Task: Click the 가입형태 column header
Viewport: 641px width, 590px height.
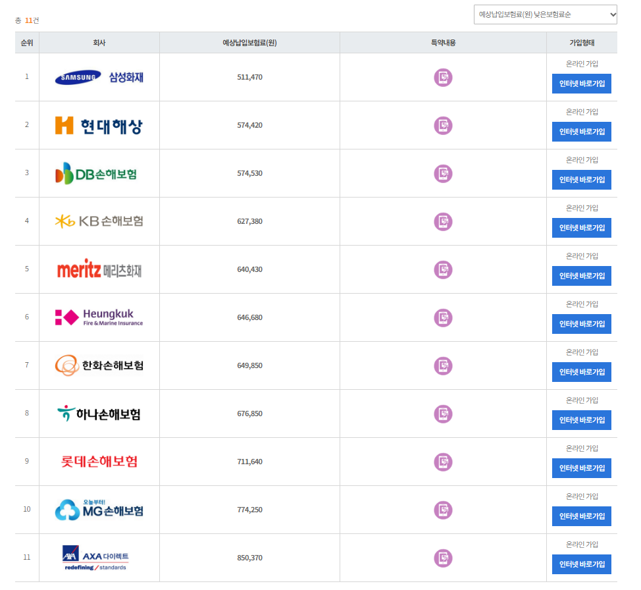Action: pyautogui.click(x=582, y=43)
